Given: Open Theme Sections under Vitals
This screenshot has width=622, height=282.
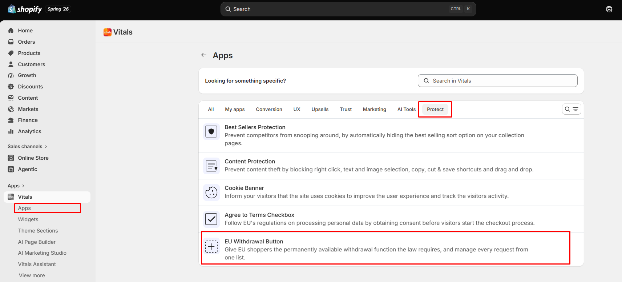Looking at the screenshot, I should (x=38, y=231).
